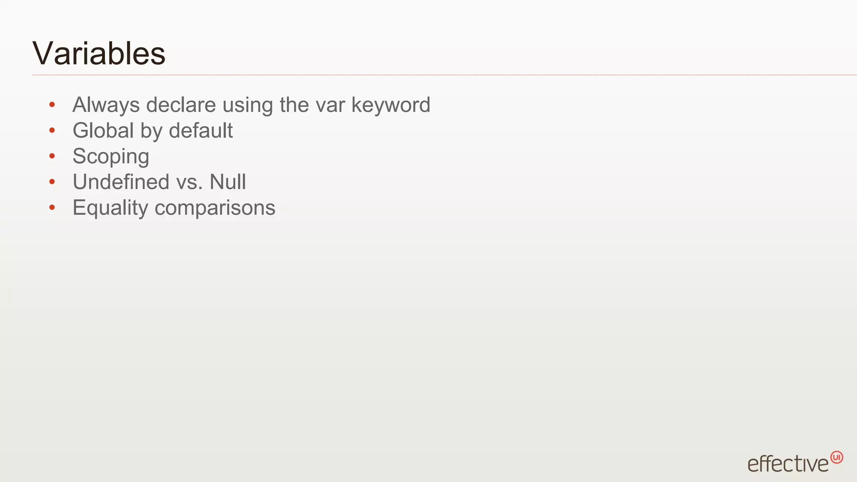Click the thin red divider line under title

click(x=444, y=75)
